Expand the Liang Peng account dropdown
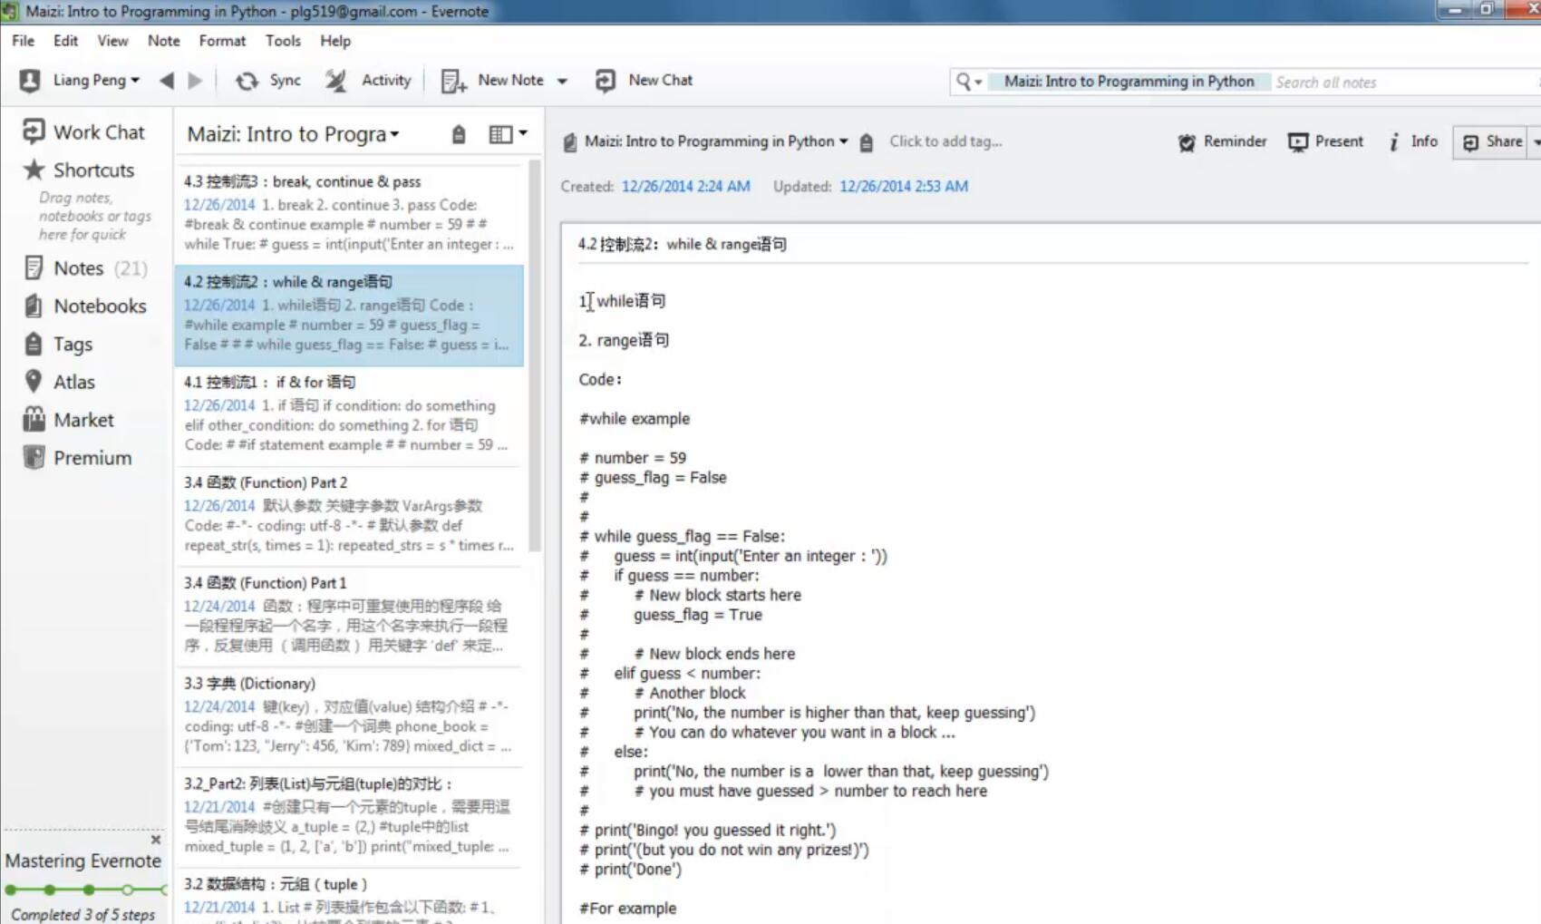This screenshot has height=924, width=1541. coord(135,81)
